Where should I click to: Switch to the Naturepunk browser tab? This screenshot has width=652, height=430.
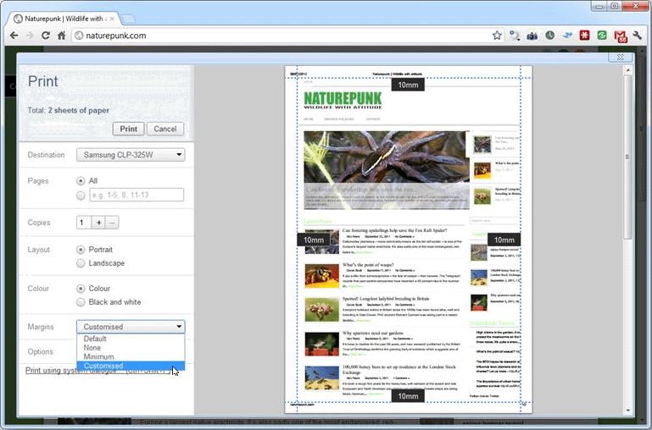coord(63,19)
